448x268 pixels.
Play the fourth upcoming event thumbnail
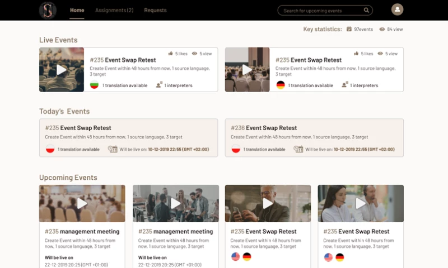click(361, 203)
